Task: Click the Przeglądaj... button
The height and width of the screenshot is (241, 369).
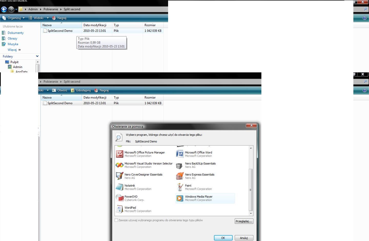Action: (244, 221)
